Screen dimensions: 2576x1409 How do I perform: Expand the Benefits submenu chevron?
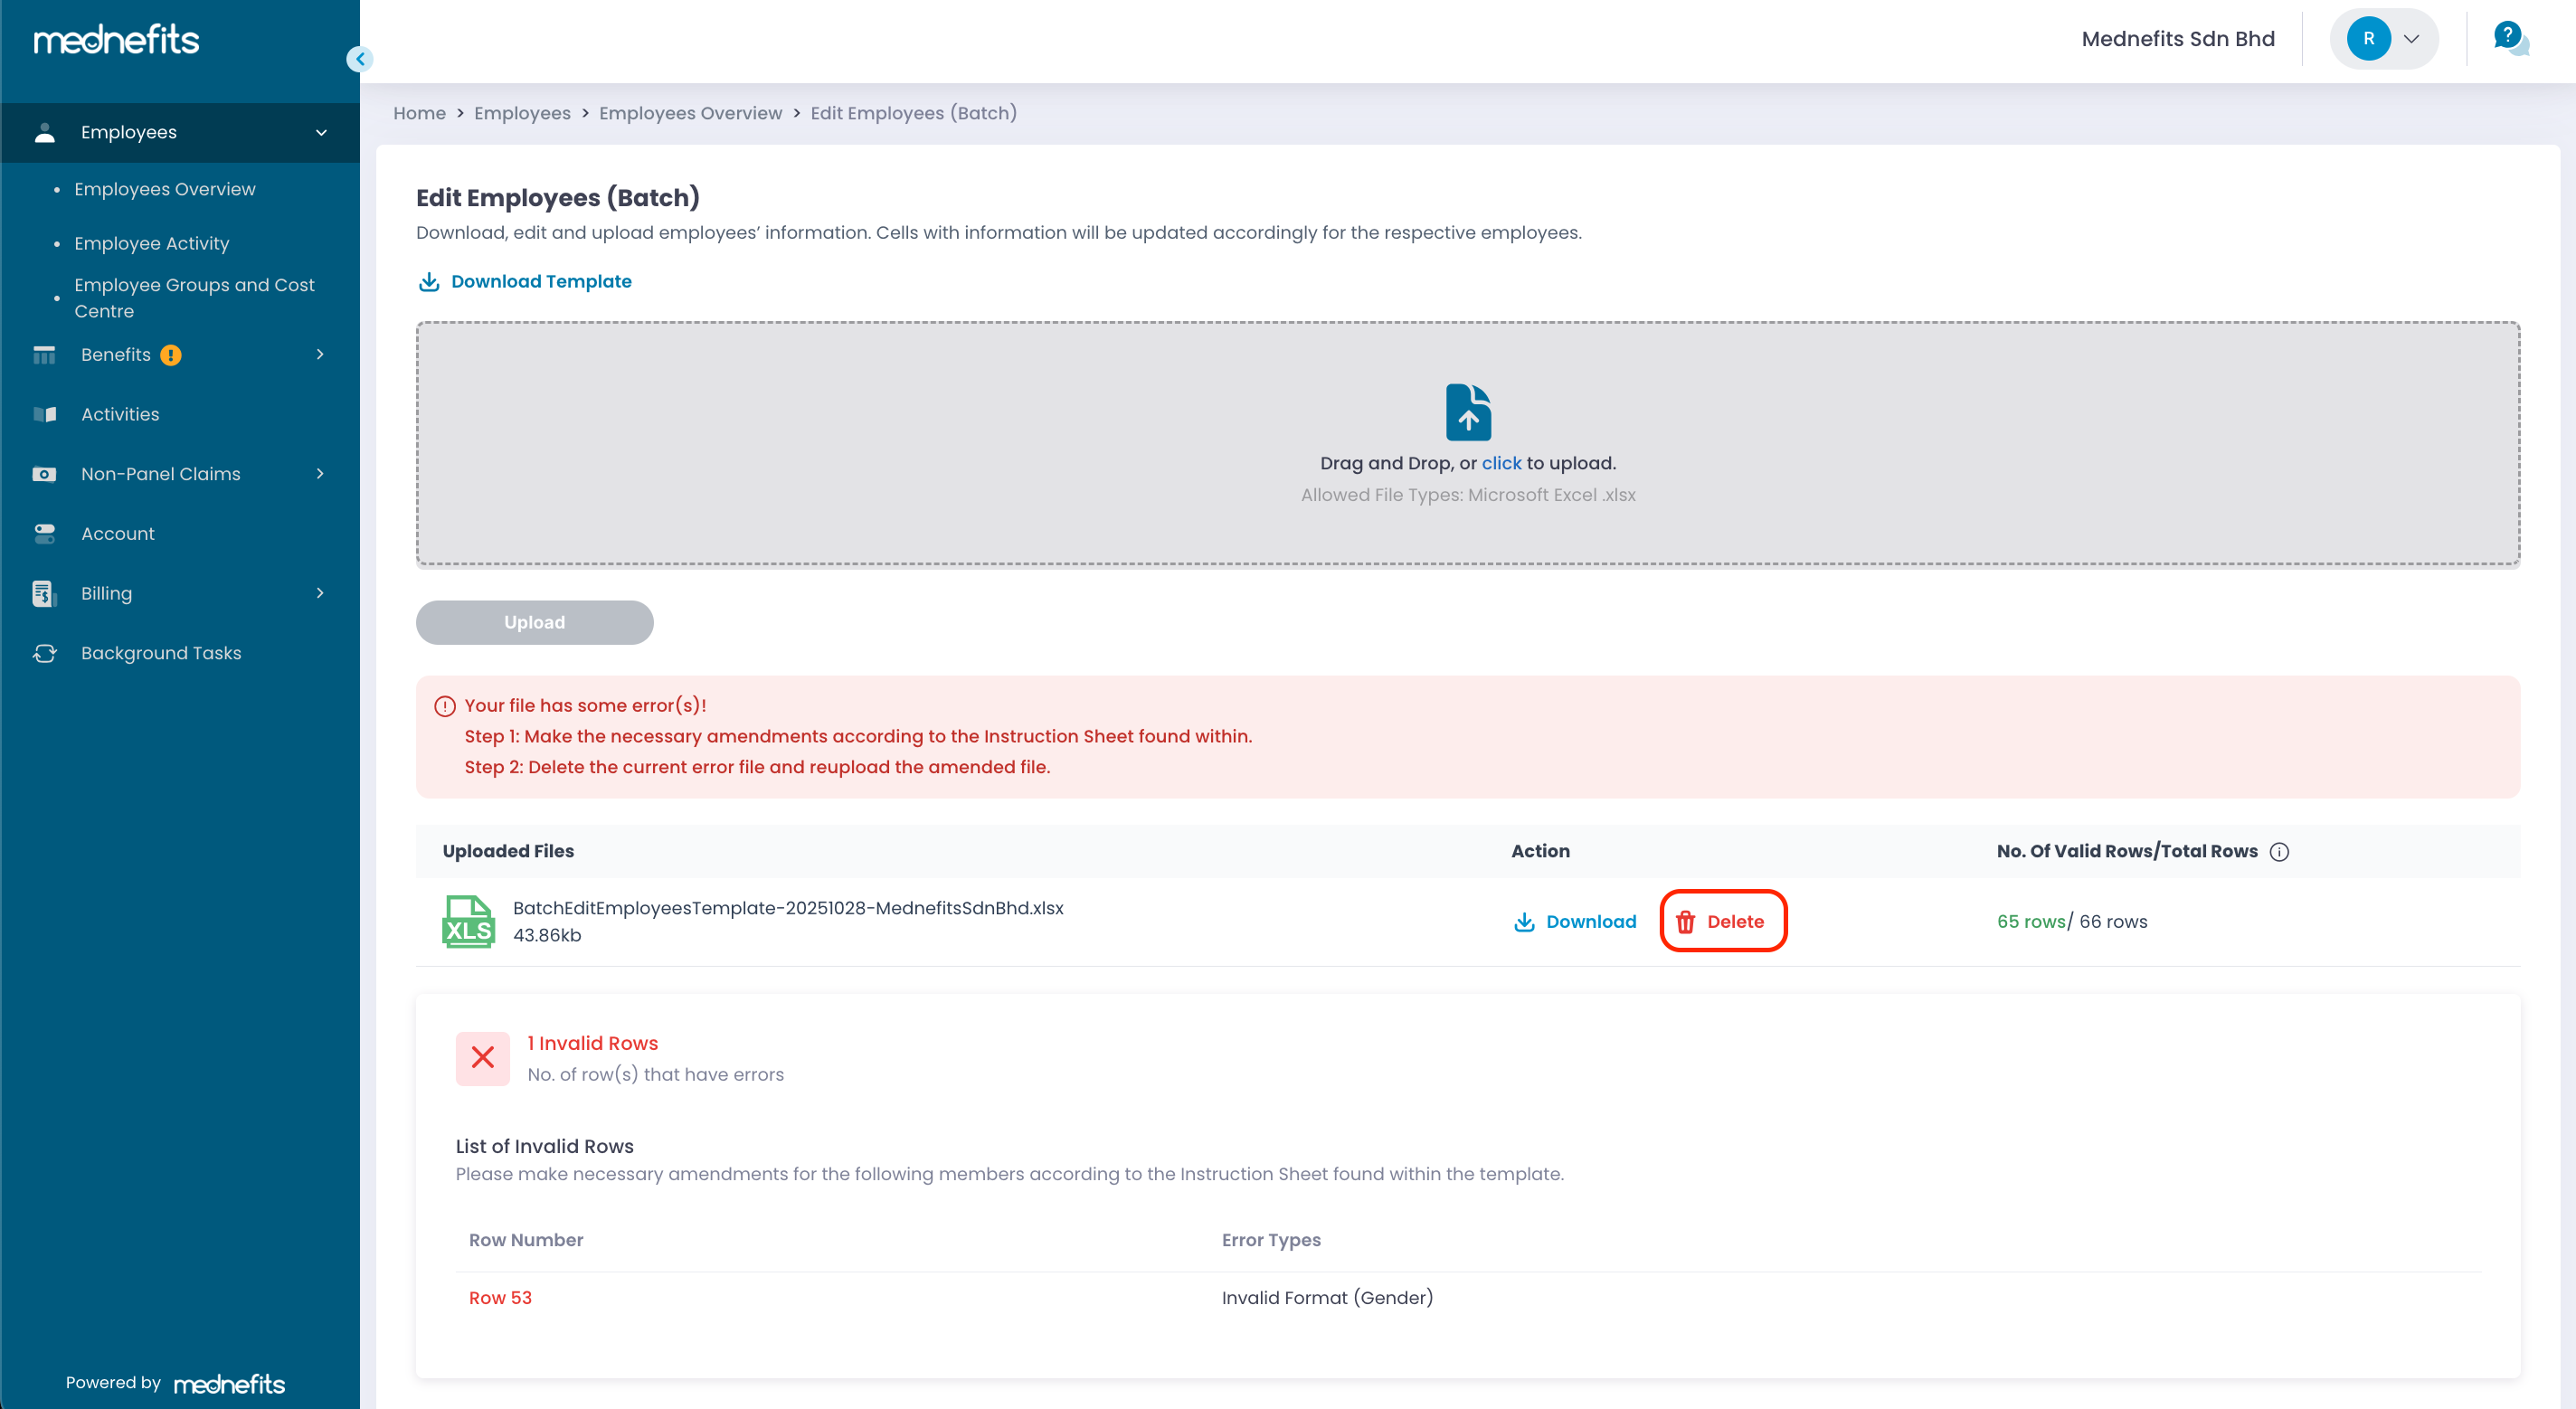pos(320,354)
